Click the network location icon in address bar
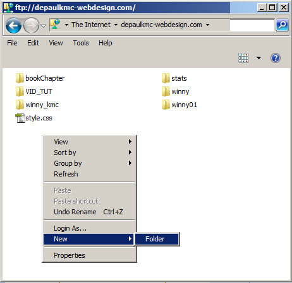Screen dimensions: 292x283 [55, 25]
